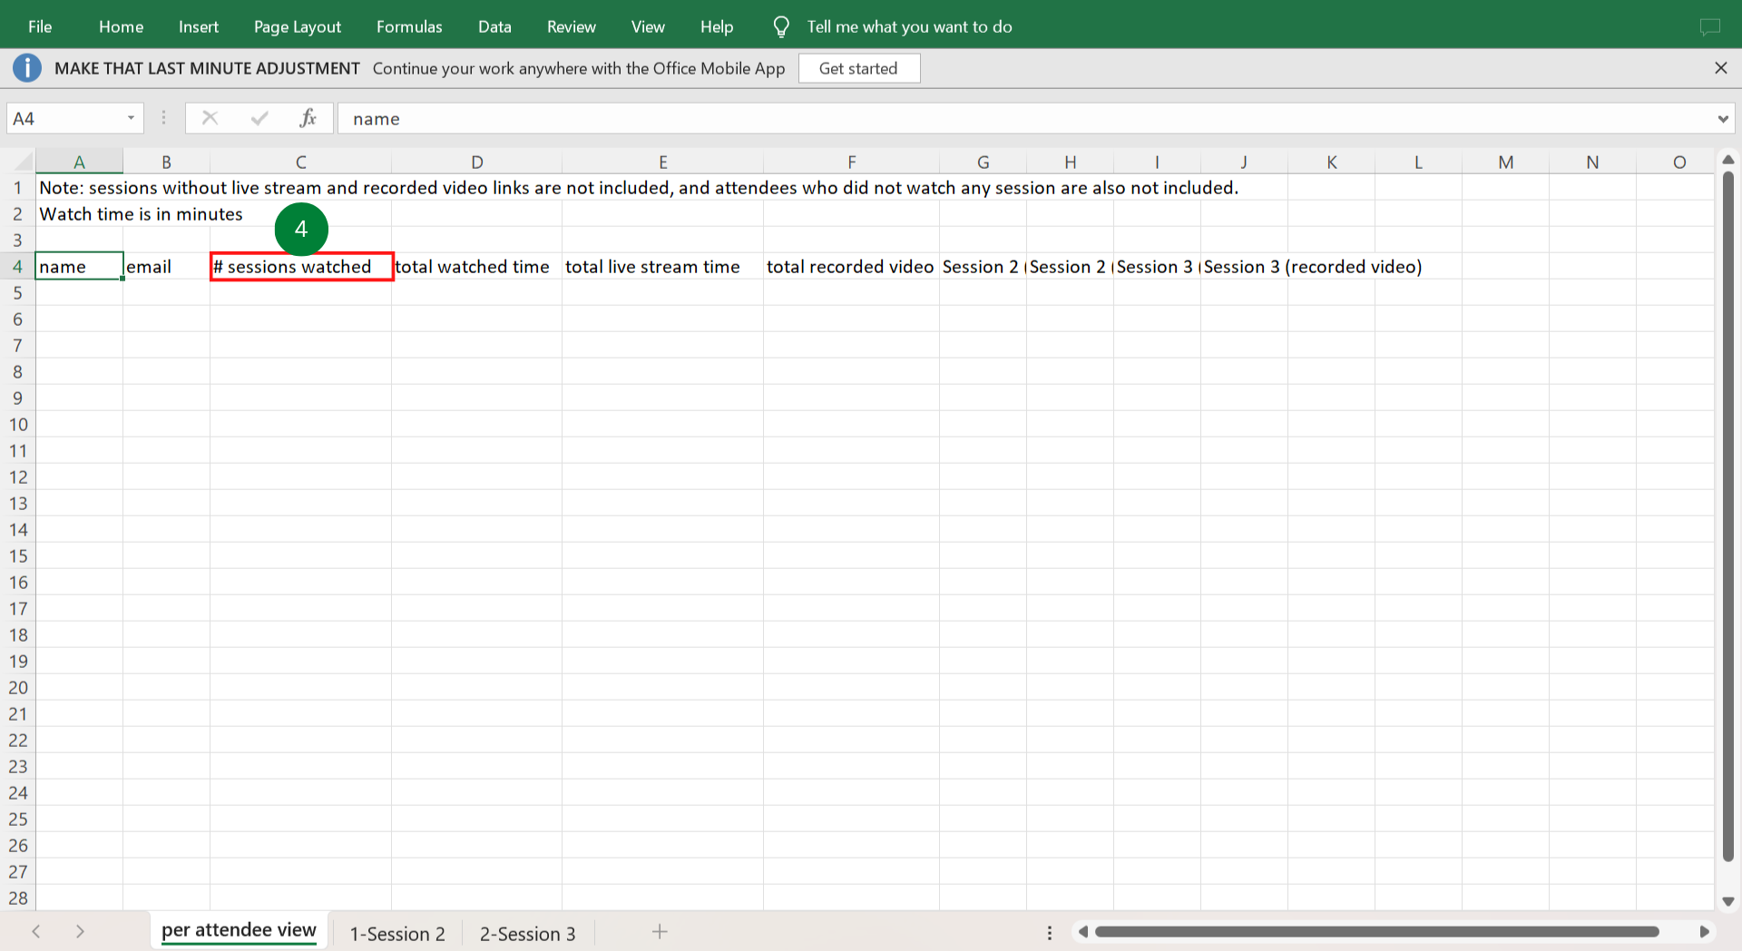Add a new sheet with plus icon
This screenshot has height=951, width=1742.
point(660,932)
